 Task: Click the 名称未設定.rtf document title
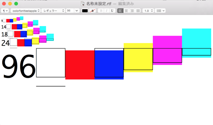(99, 4)
